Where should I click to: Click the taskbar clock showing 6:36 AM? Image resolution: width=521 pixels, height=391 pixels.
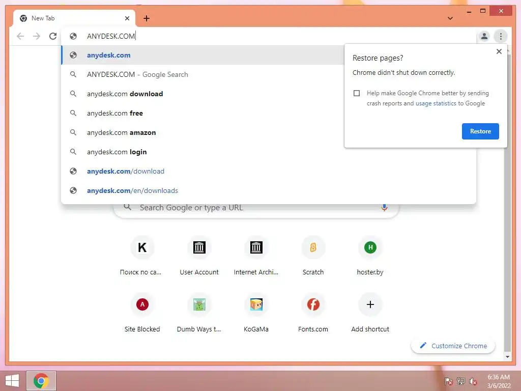(x=499, y=381)
